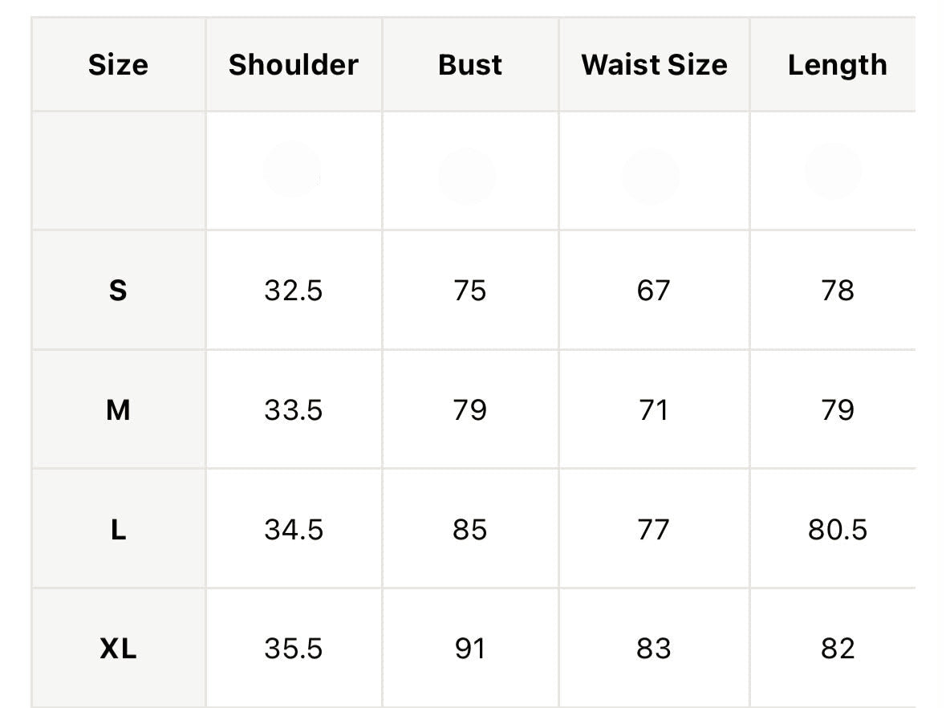Select the Size column header

pyautogui.click(x=118, y=64)
